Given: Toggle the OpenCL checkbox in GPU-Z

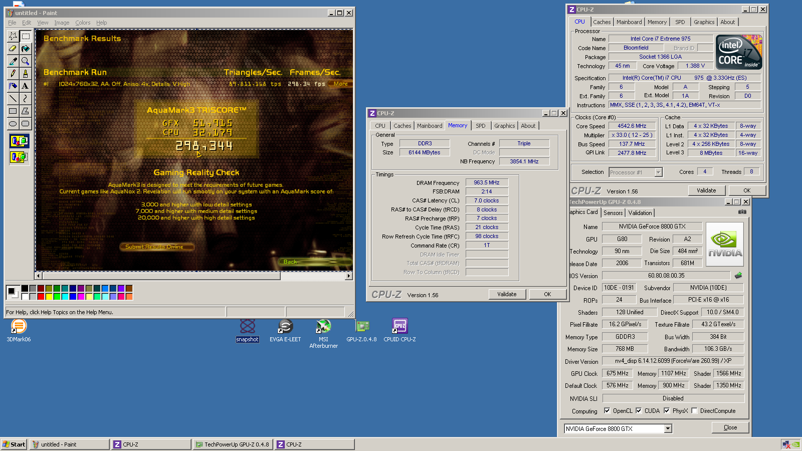Looking at the screenshot, I should tap(607, 410).
